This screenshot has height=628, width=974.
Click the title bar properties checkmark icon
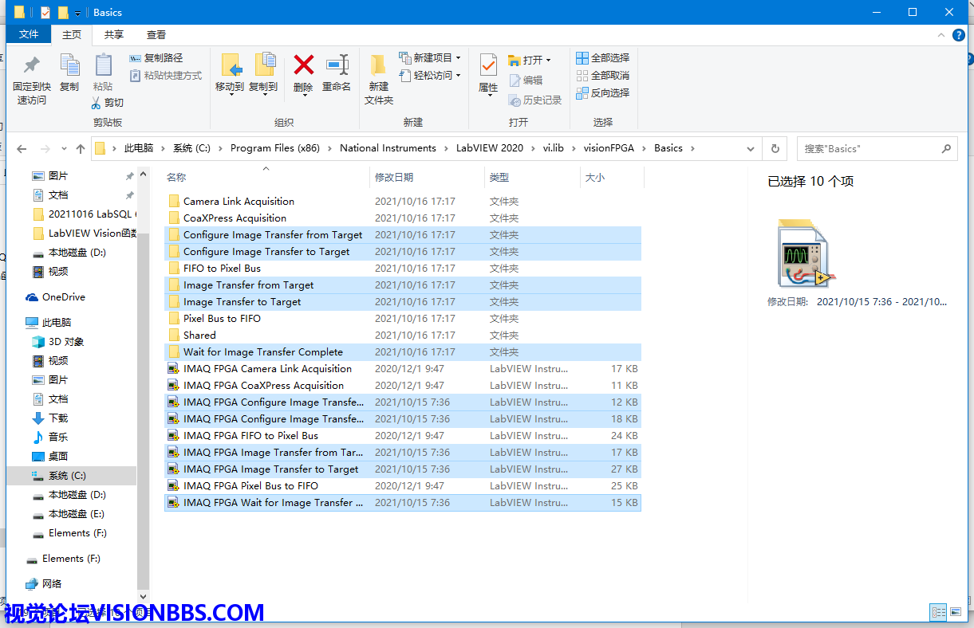(x=45, y=13)
